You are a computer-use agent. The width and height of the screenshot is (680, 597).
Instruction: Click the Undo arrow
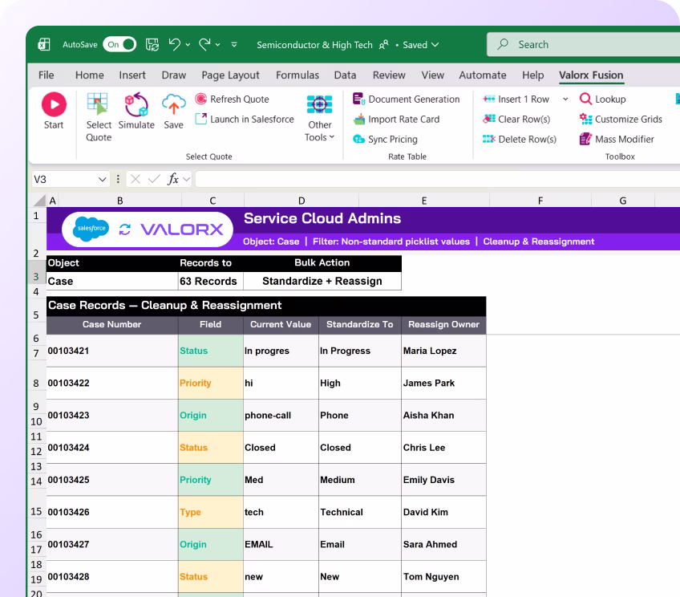(174, 44)
